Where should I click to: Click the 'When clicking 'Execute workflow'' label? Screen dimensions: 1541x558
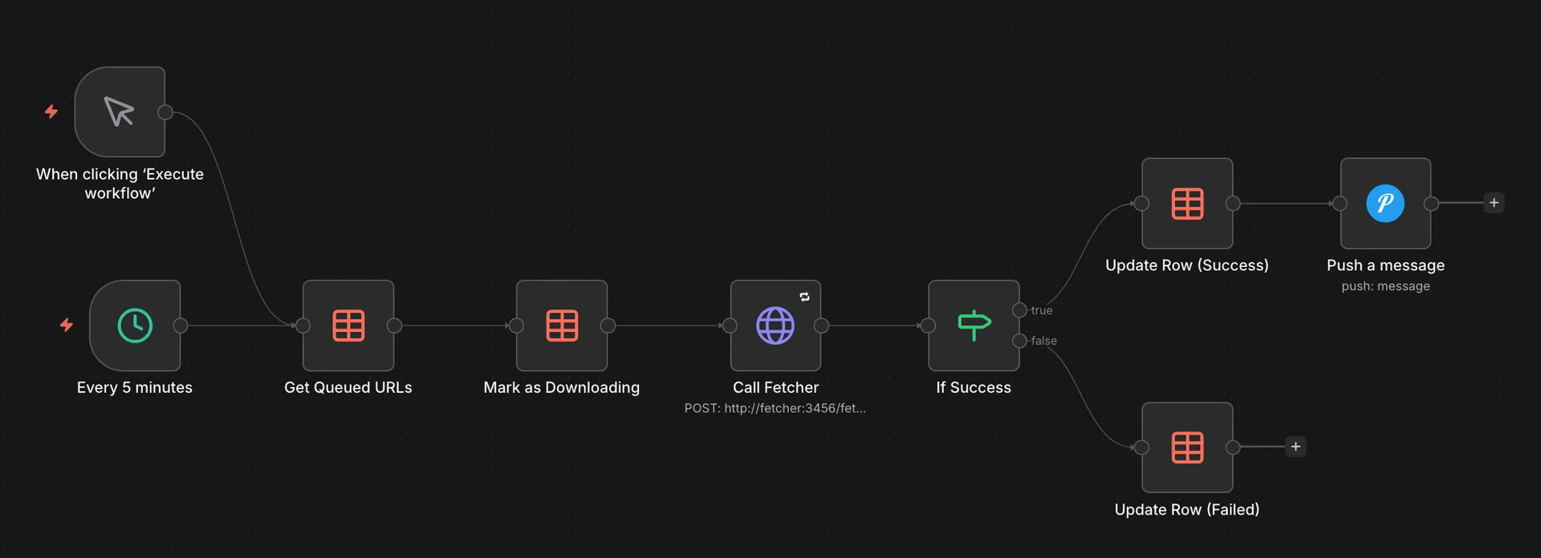pyautogui.click(x=120, y=184)
